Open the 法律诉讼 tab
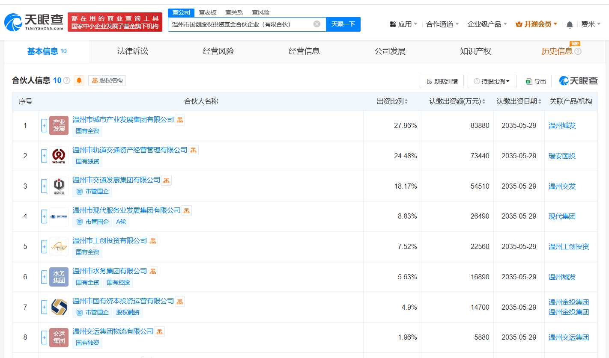The height and width of the screenshot is (358, 609). [x=133, y=51]
